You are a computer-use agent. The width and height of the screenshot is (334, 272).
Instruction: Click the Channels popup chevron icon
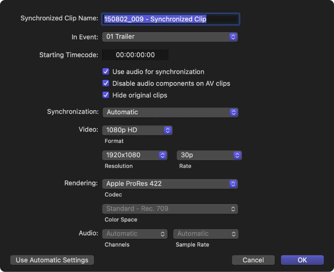[163, 234]
